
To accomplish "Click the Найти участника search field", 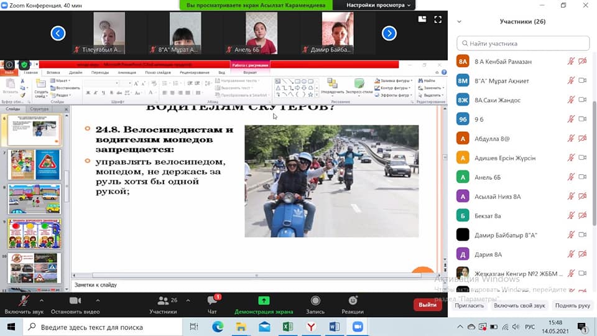I will [x=522, y=43].
